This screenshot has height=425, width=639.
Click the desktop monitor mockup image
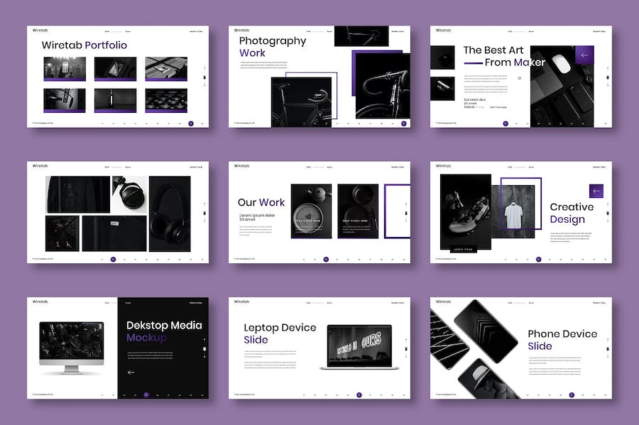tap(72, 346)
